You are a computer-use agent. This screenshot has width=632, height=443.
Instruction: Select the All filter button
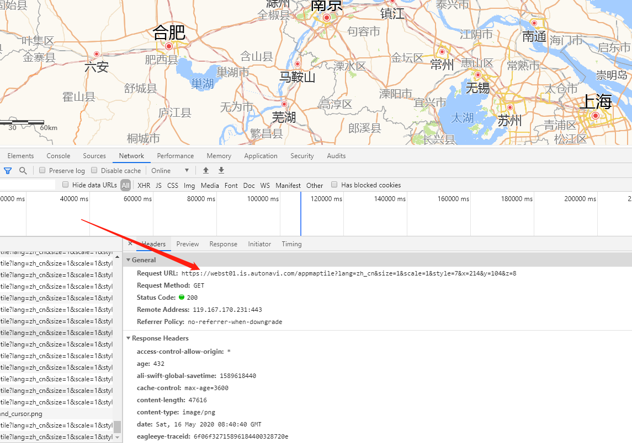(x=125, y=185)
